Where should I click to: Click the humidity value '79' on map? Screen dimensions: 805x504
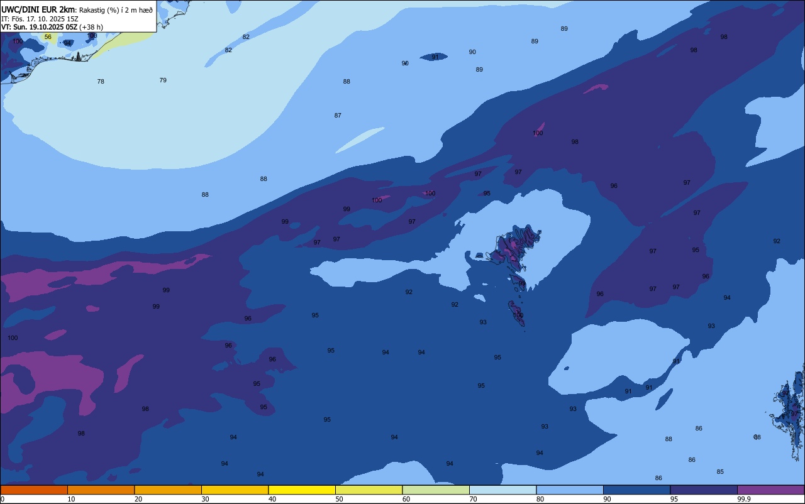pos(163,80)
